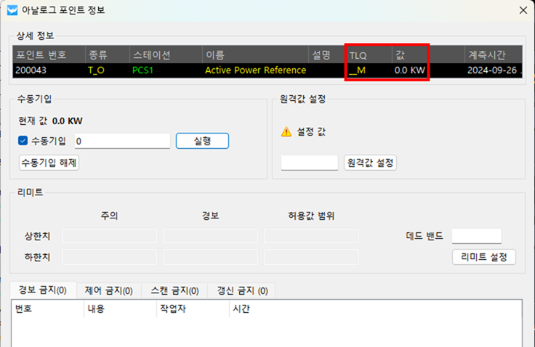Switch to the 갱신 금지 (0) tab
The height and width of the screenshot is (347, 535).
point(242,290)
